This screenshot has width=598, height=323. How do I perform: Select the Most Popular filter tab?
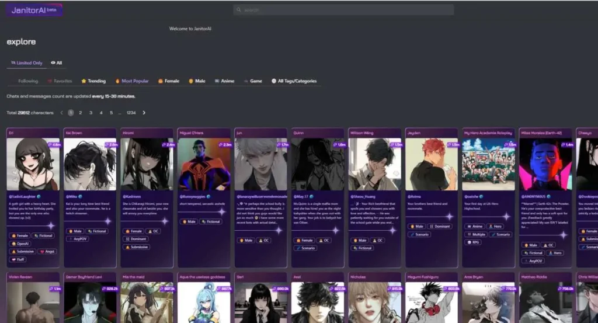tap(132, 81)
